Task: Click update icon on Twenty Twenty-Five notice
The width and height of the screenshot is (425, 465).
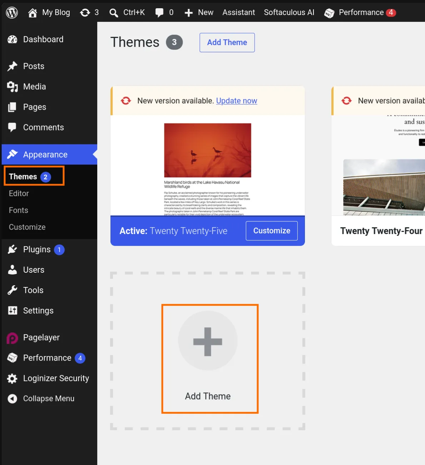Action: coord(126,101)
